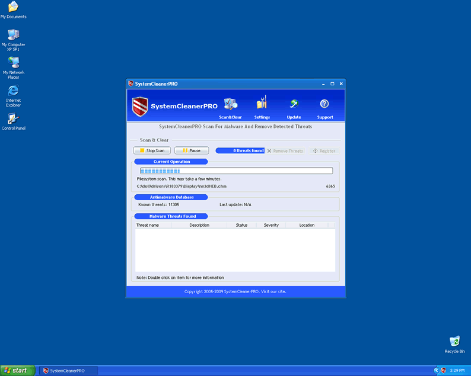Screen dimensions: 471x376
Task: Sort by the Threat name column header
Action: 148,225
